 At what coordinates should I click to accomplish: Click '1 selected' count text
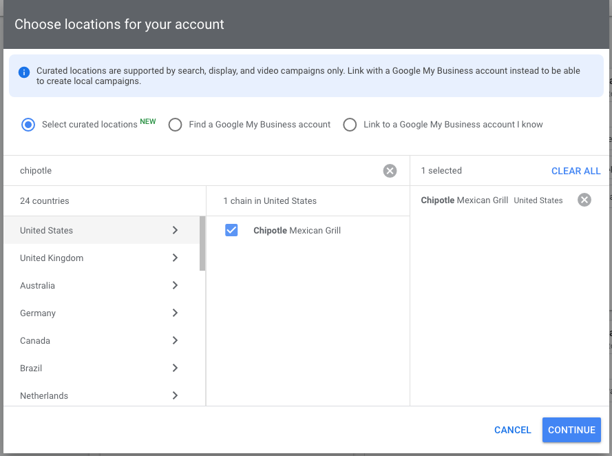pyautogui.click(x=441, y=171)
